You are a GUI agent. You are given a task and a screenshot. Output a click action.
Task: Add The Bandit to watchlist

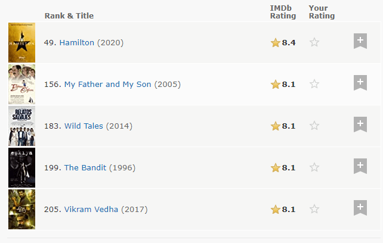pyautogui.click(x=360, y=166)
